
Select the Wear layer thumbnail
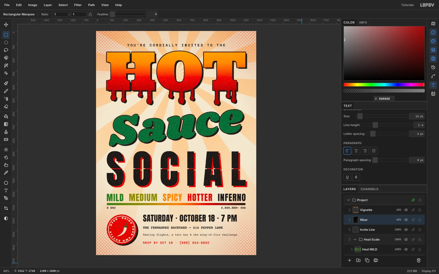tap(356, 220)
